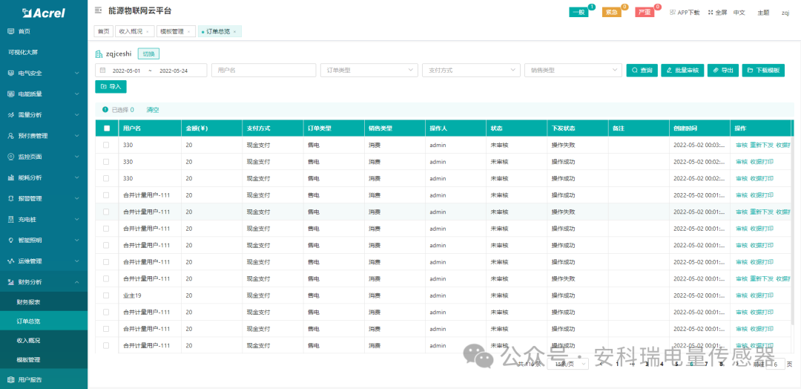801x389 pixels.
Task: Click the 用户报告 sidebar icon
Action: click(x=10, y=379)
